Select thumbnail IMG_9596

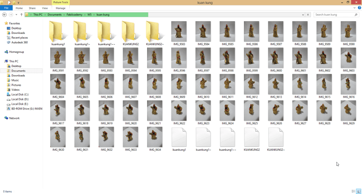coord(179,60)
